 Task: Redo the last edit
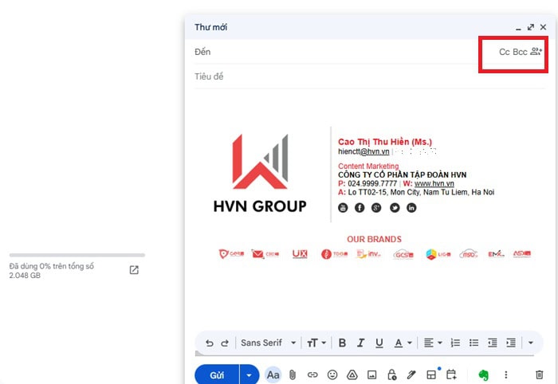point(225,343)
